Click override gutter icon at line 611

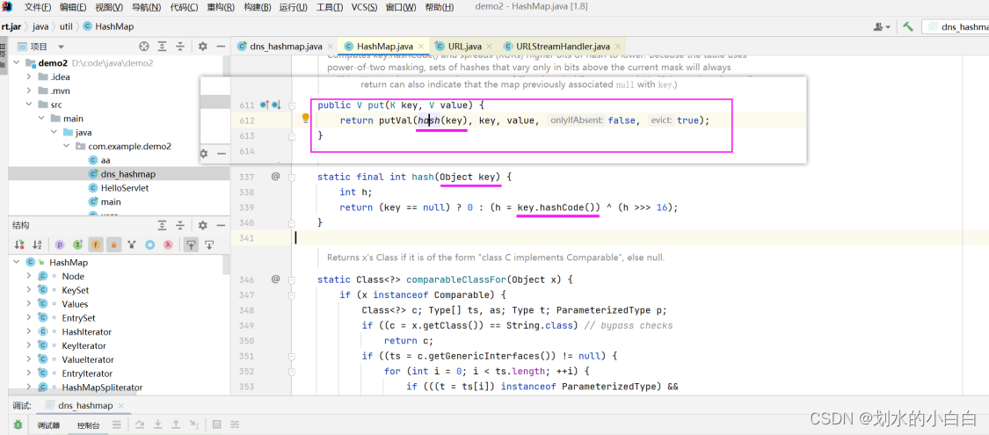[x=265, y=105]
